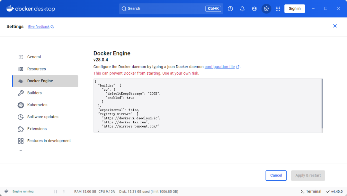Screen dimensions: 347x196
Task: Select the Features in development tab
Action: click(x=45, y=141)
